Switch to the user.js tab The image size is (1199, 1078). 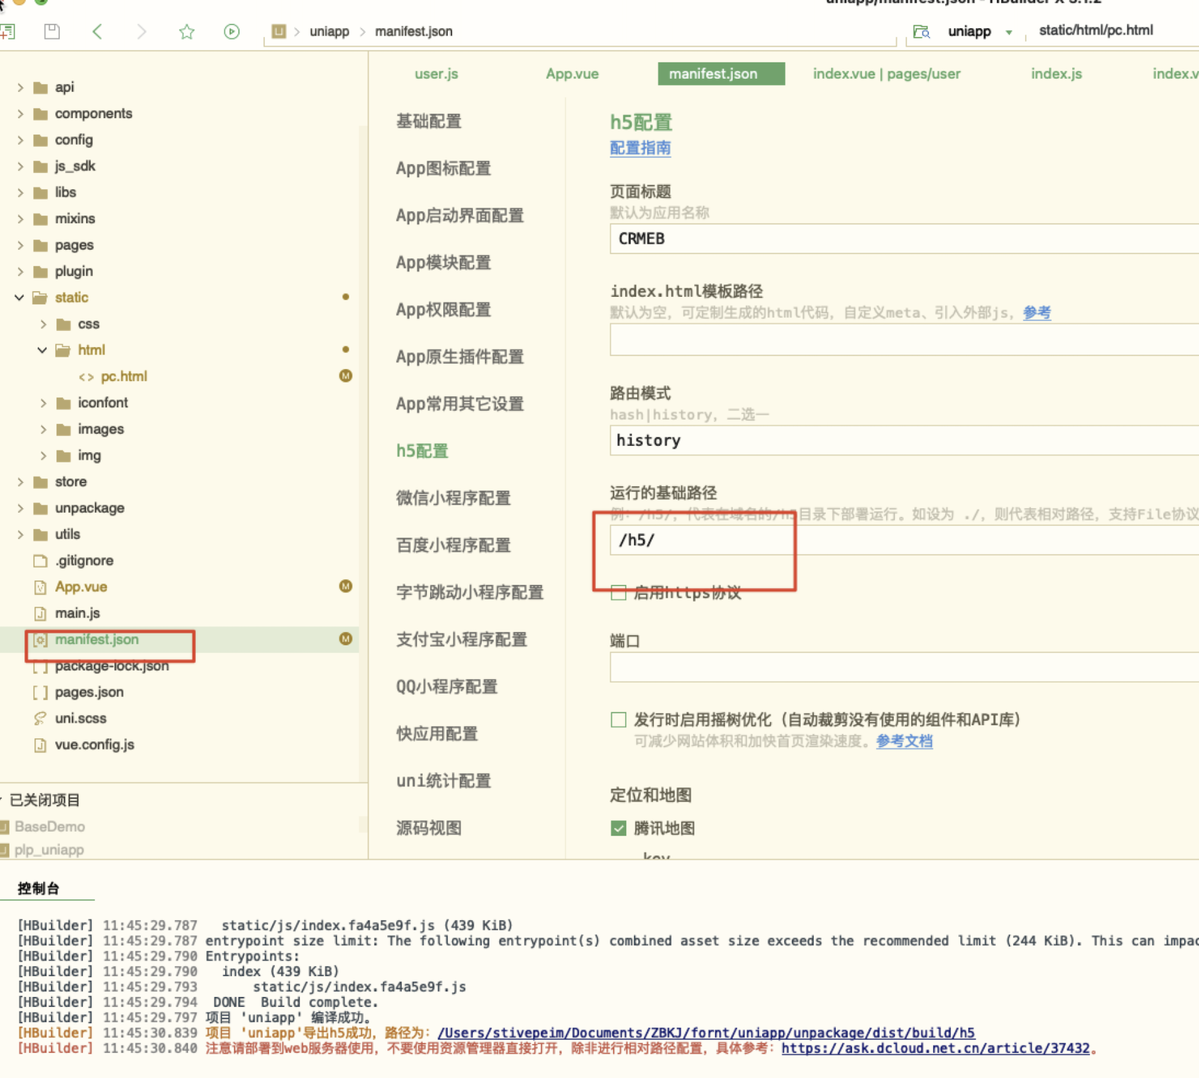[x=436, y=74]
